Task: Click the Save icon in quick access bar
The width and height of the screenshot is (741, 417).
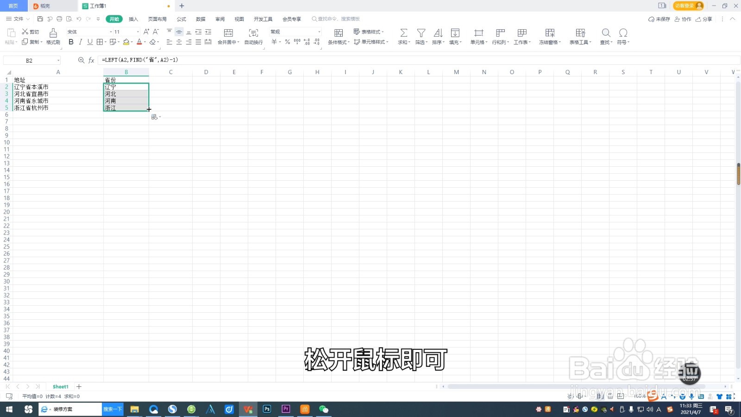Action: coord(40,19)
